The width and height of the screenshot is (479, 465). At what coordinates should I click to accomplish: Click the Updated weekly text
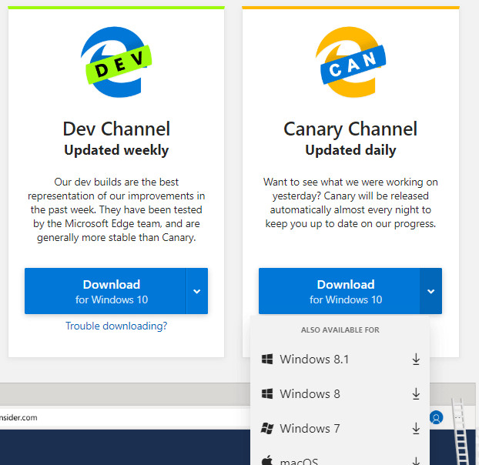(x=116, y=150)
